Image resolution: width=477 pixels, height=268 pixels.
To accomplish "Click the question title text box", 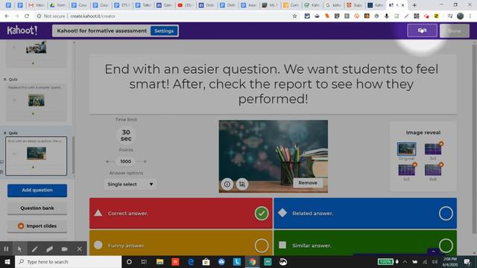I will [273, 84].
